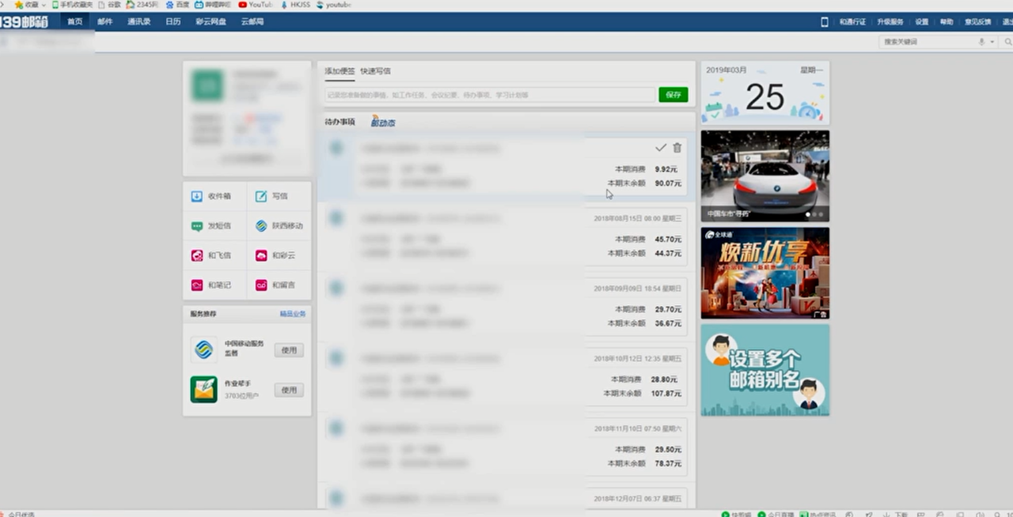
Task: Open the 和彩云 cloud icon
Action: (x=261, y=255)
